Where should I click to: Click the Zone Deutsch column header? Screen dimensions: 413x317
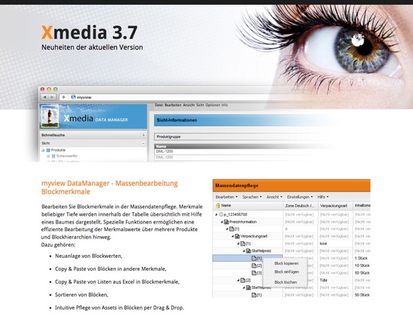point(300,206)
